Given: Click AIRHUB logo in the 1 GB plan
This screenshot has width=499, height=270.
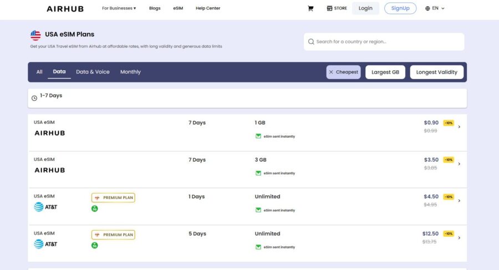Looking at the screenshot, I should (x=50, y=133).
